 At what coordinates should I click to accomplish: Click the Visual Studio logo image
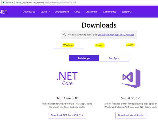(131, 78)
